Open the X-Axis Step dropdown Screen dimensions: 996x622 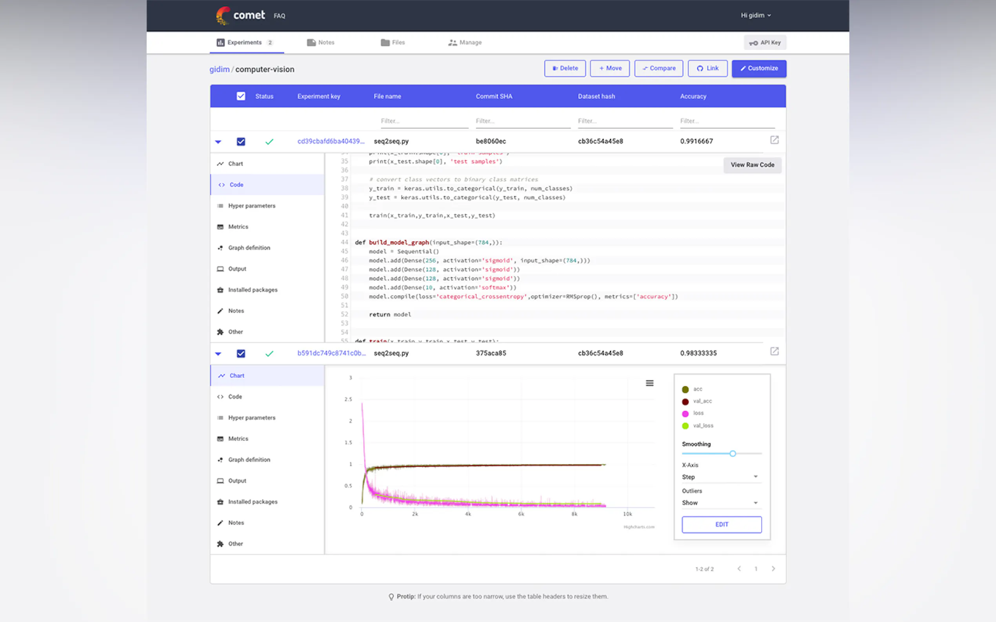(721, 477)
